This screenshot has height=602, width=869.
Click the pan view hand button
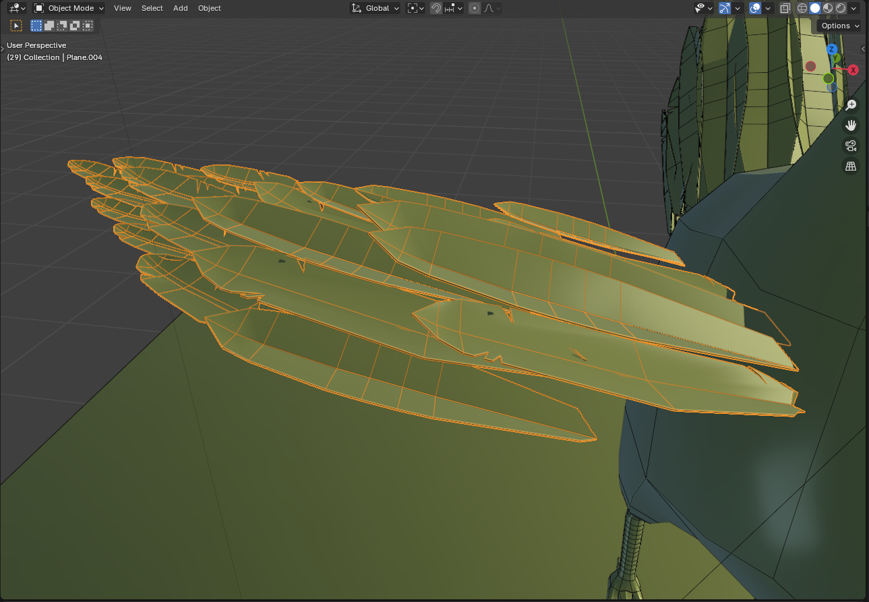[851, 125]
